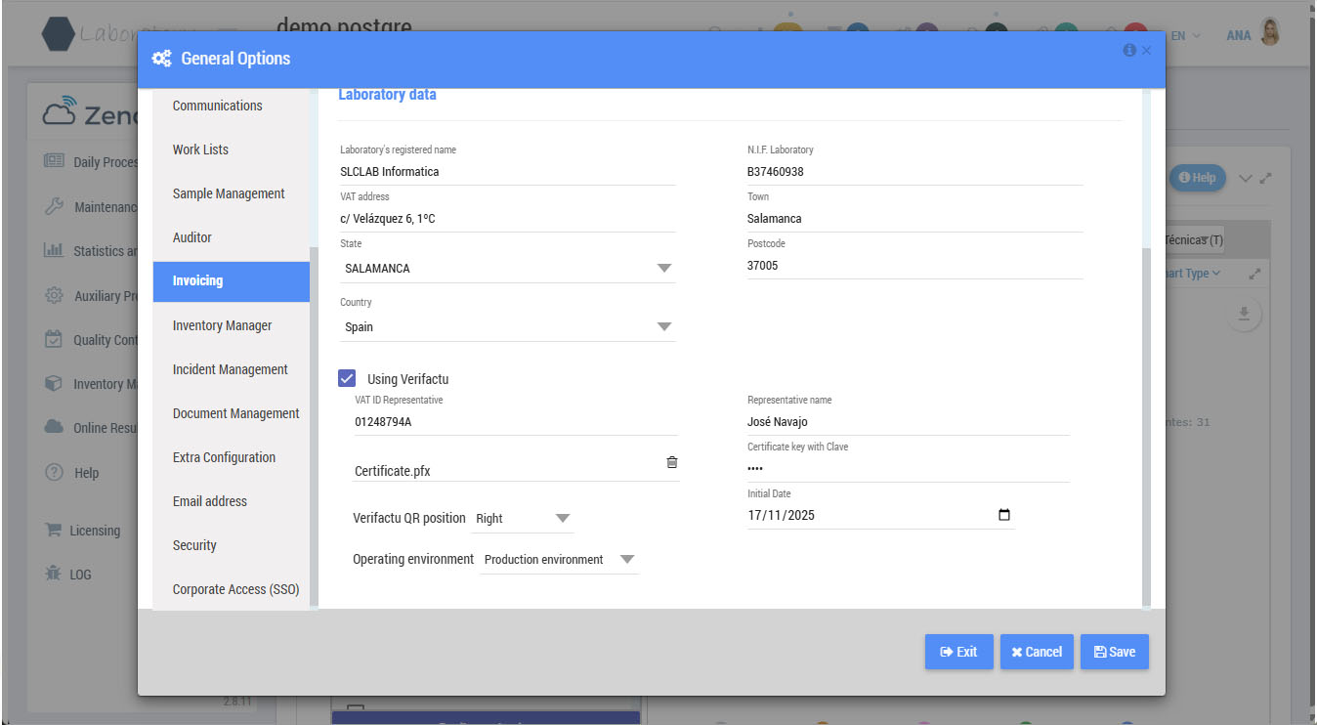The image size is (1317, 725).
Task: Click the LOG bug icon in sidebar
Action: coord(53,575)
